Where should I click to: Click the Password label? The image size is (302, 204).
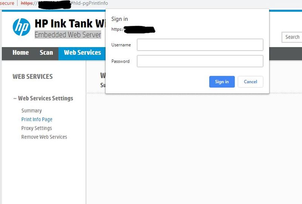coord(120,61)
